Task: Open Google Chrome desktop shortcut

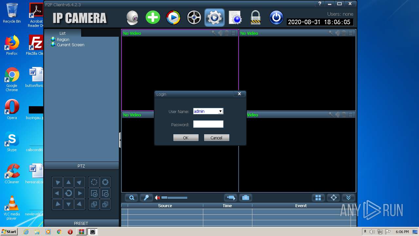Action: point(12,80)
